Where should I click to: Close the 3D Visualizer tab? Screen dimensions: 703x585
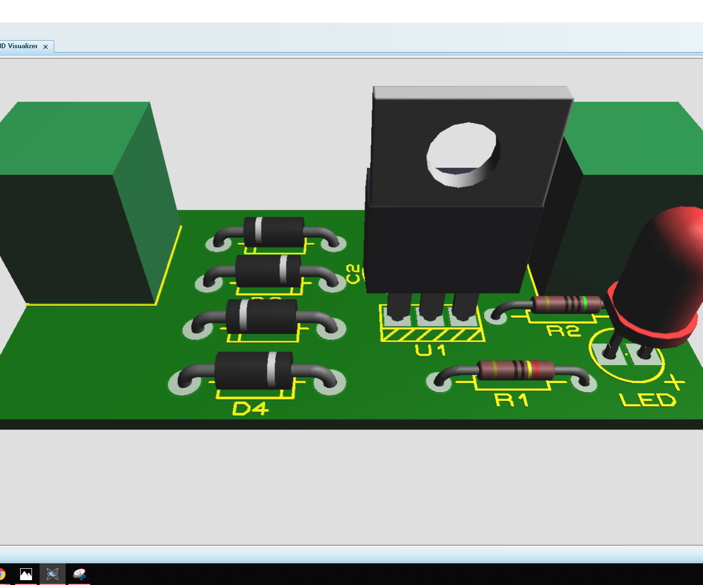46,47
